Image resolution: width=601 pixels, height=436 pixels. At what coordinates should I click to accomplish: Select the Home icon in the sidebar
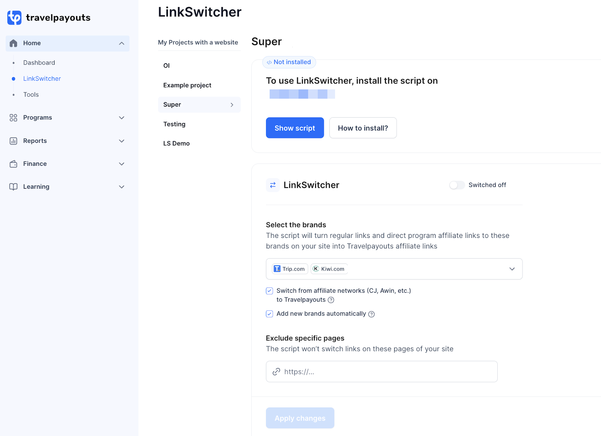coord(13,43)
